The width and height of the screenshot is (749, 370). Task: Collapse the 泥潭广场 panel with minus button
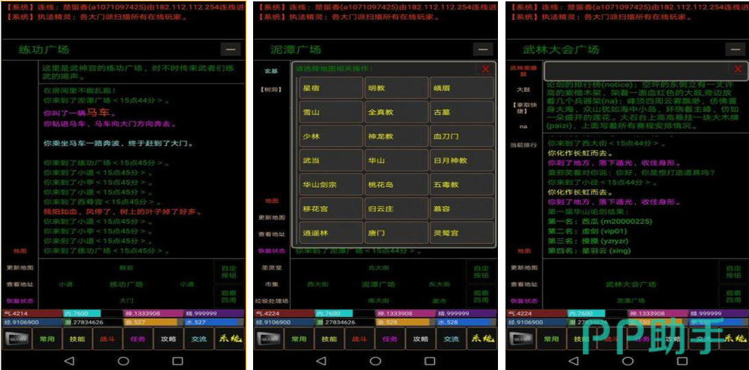pos(483,49)
